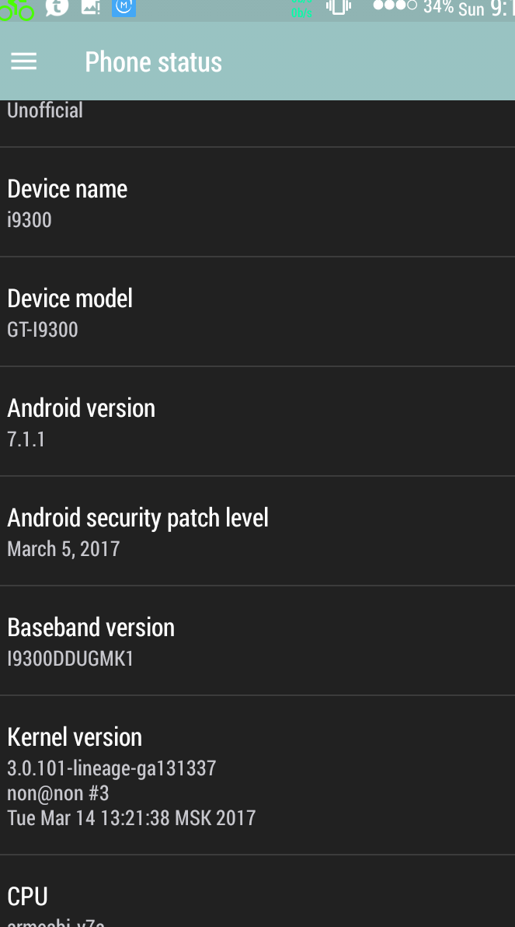
Task: Tap the Unofficial build type row
Action: coord(258,123)
